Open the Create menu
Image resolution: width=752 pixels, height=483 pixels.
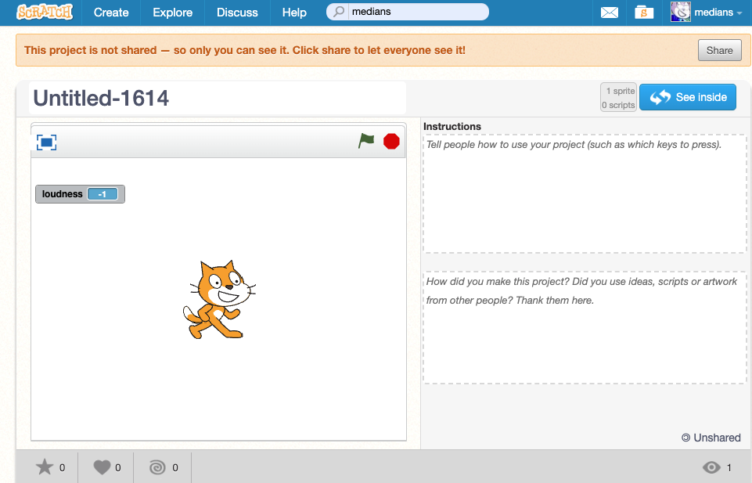click(x=111, y=13)
